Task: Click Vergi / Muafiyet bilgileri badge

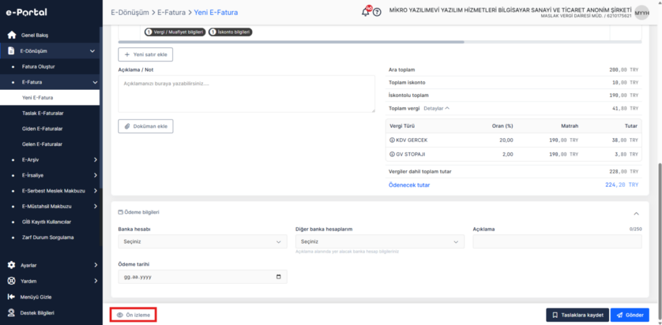Action: 175,32
